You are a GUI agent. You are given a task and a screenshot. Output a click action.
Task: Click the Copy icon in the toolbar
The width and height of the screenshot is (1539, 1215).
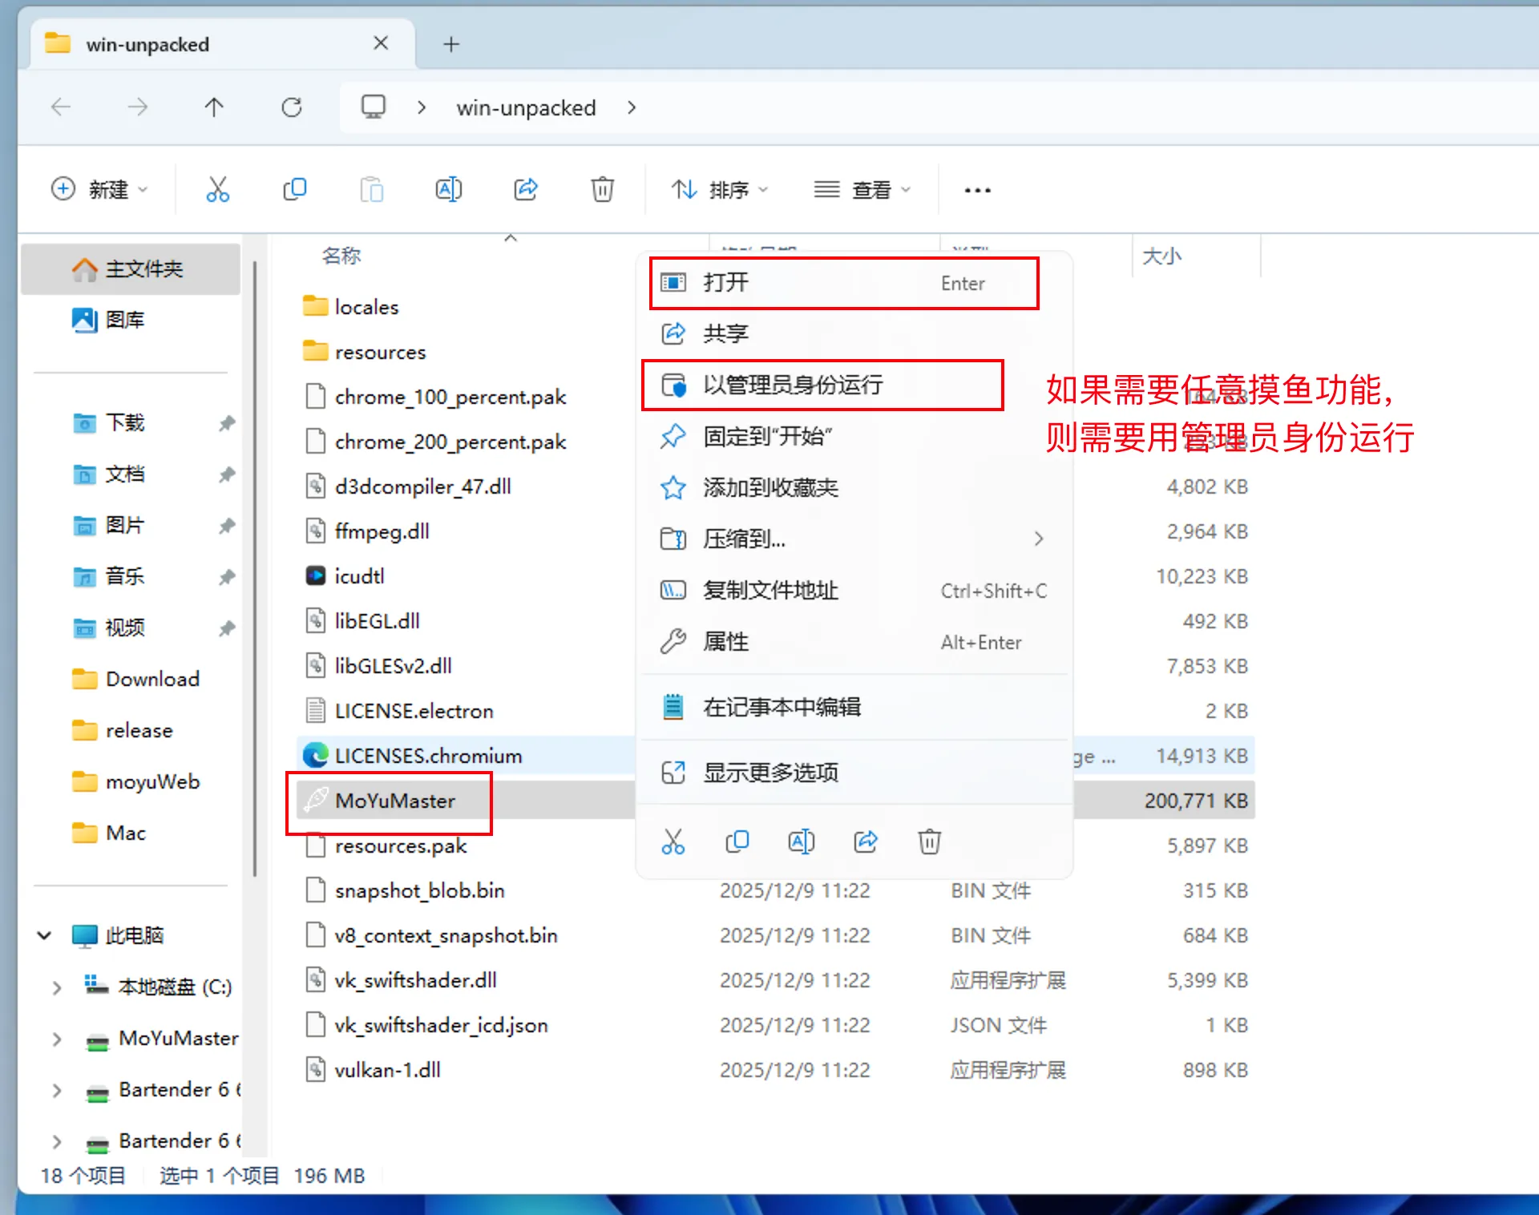(294, 189)
